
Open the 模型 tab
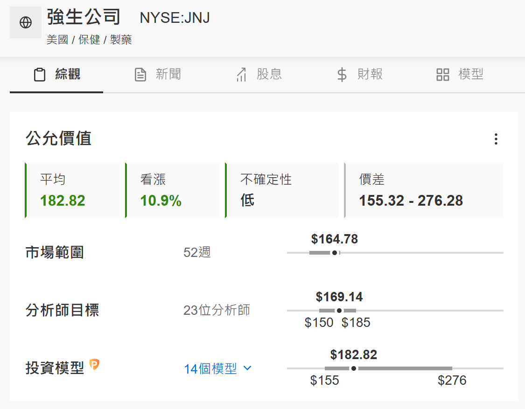460,74
